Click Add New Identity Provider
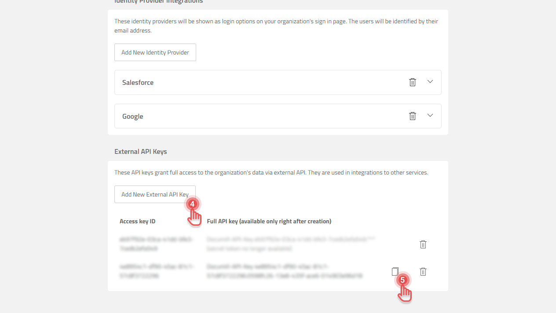Viewport: 556px width, 313px height. click(155, 52)
